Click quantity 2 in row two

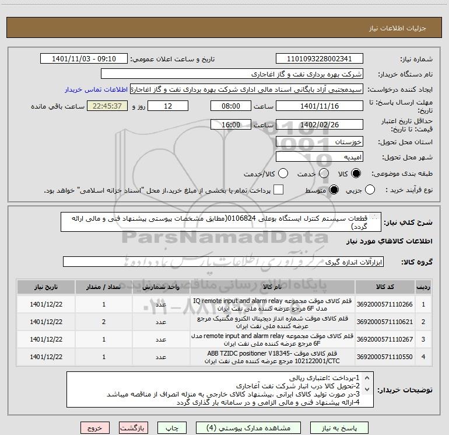[104, 322]
